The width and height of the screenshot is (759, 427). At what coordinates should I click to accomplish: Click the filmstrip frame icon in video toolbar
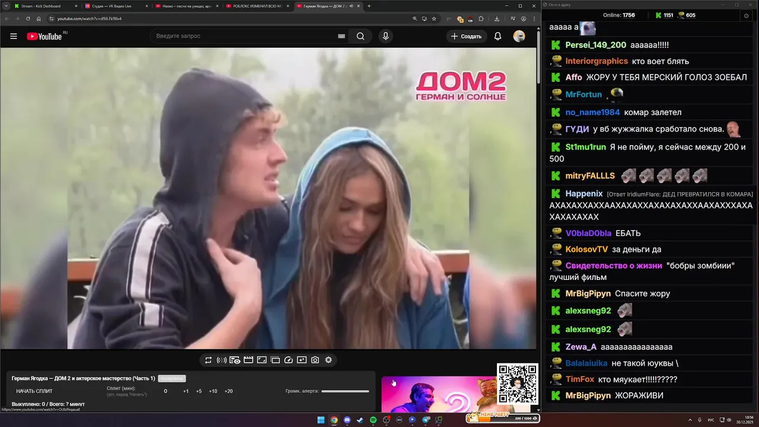275,360
